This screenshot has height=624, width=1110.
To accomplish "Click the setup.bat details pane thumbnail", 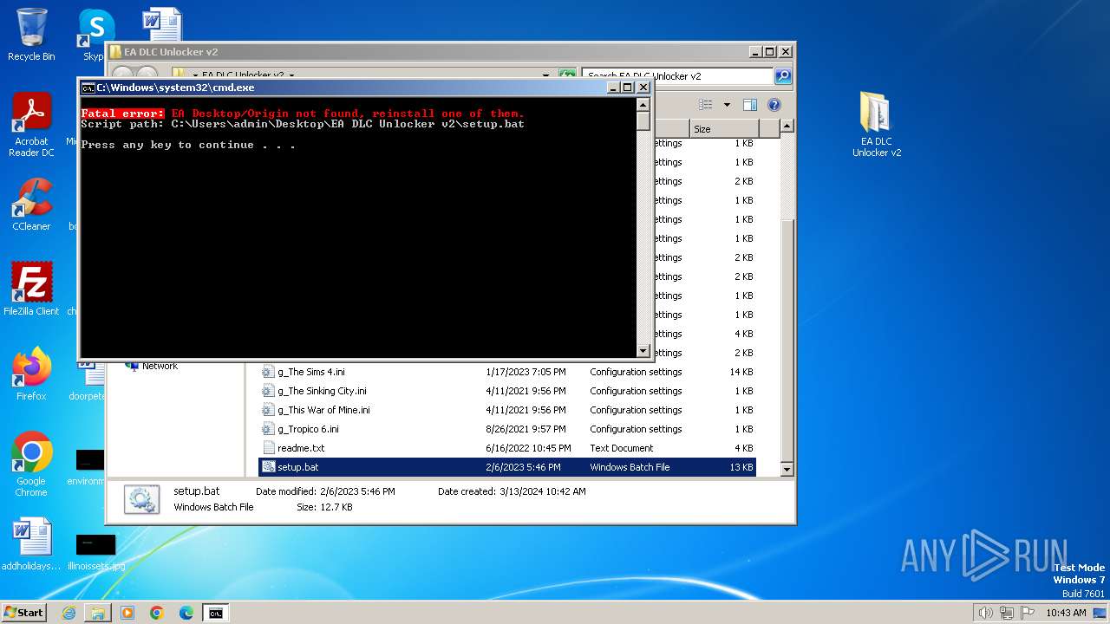I will click(x=141, y=499).
